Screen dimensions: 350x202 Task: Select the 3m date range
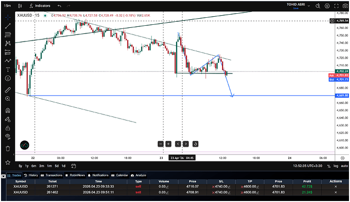tap(42, 166)
